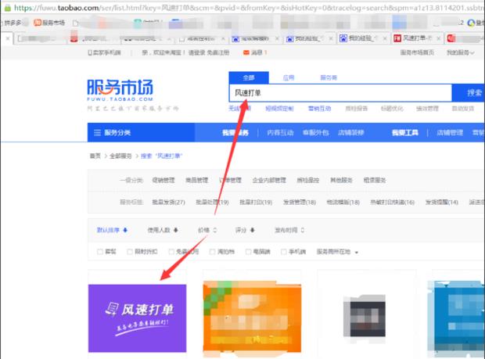Sort results by 默认排序
Viewport: 485px width, 359px height.
[x=112, y=230]
